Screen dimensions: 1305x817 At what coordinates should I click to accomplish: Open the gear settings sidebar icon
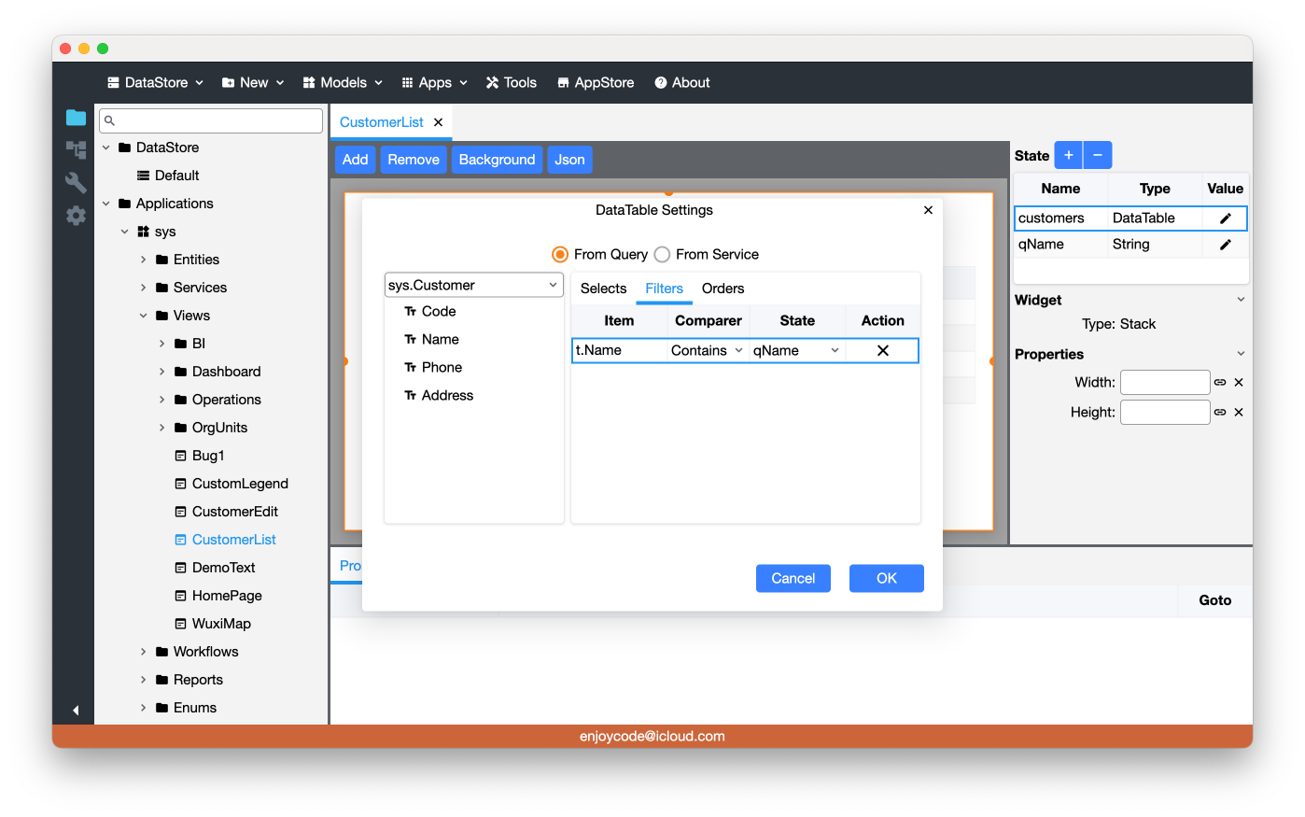(x=76, y=216)
